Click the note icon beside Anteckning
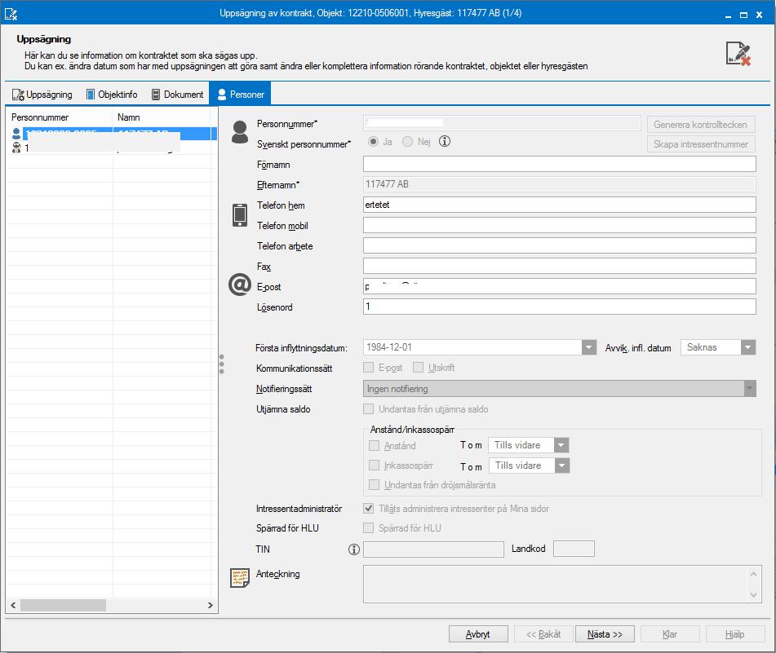This screenshot has width=776, height=653. pos(240,578)
